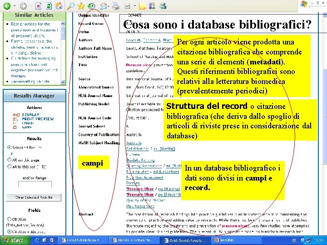Select 'All on this page' radio button
The height and width of the screenshot is (245, 327).
pos(9,160)
